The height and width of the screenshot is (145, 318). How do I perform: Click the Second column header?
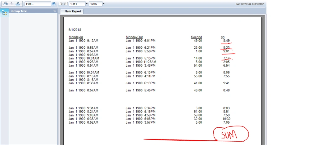tap(196, 37)
